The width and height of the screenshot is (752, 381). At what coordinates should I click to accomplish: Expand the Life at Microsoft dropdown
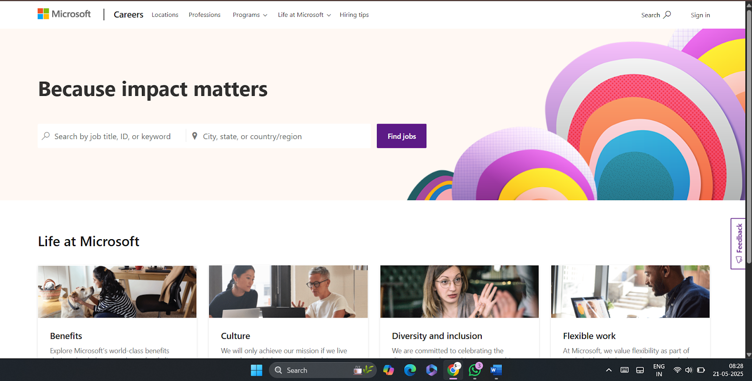pyautogui.click(x=305, y=15)
